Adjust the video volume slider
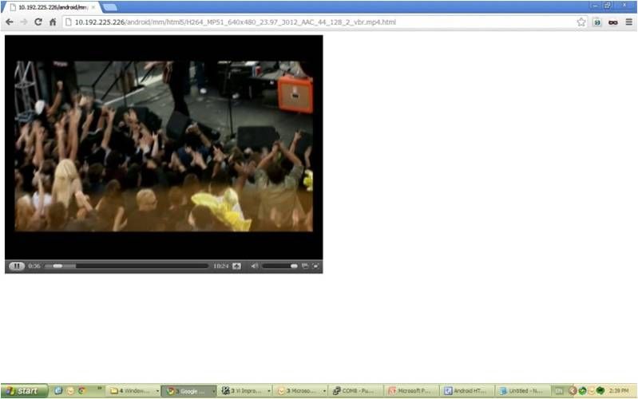 (x=279, y=266)
